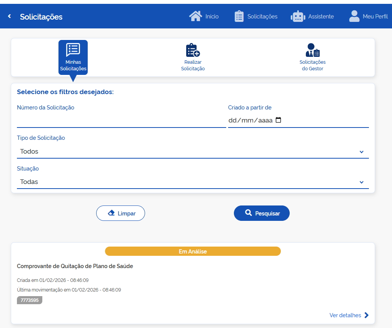
Task: Open Meu Perfil user icon
Action: tap(354, 16)
